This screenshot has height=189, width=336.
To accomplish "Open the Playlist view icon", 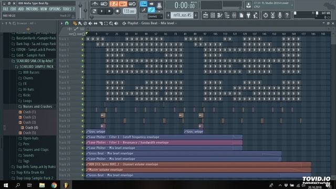I will point(205,15).
